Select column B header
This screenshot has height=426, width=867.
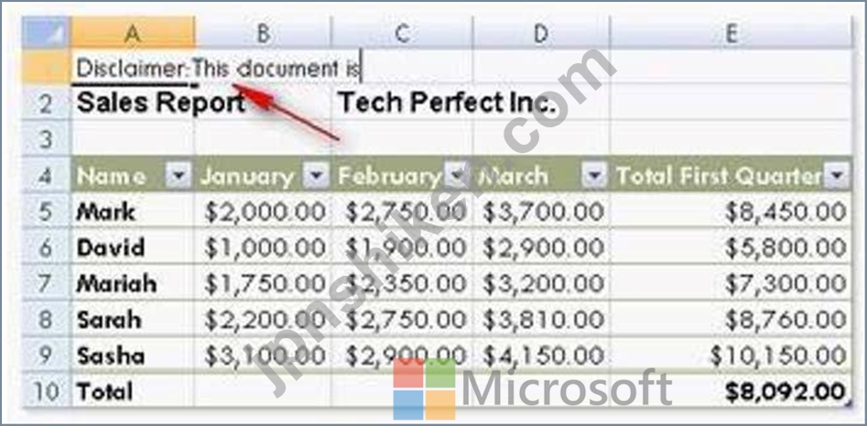tap(263, 33)
